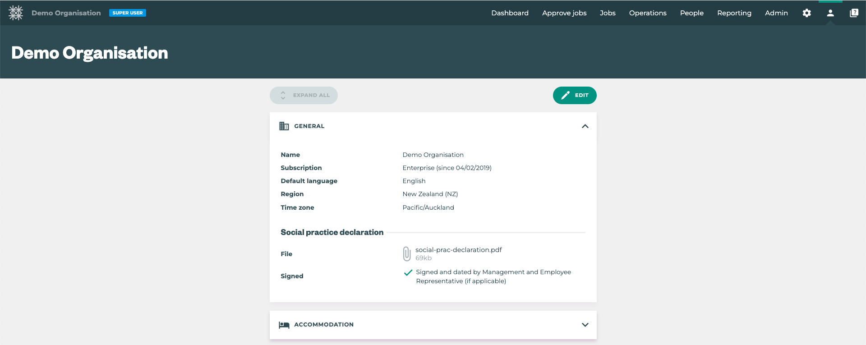Expand the Accommodation section chevron
866x345 pixels.
click(x=585, y=325)
